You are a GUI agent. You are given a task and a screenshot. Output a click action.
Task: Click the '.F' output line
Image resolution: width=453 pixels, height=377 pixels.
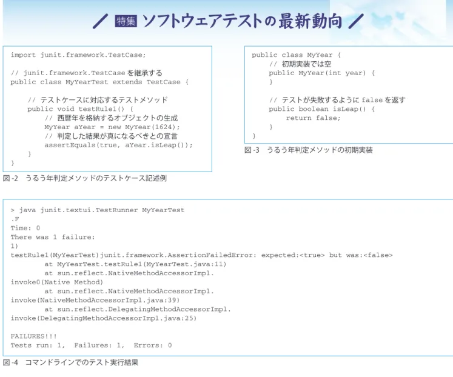coord(15,219)
